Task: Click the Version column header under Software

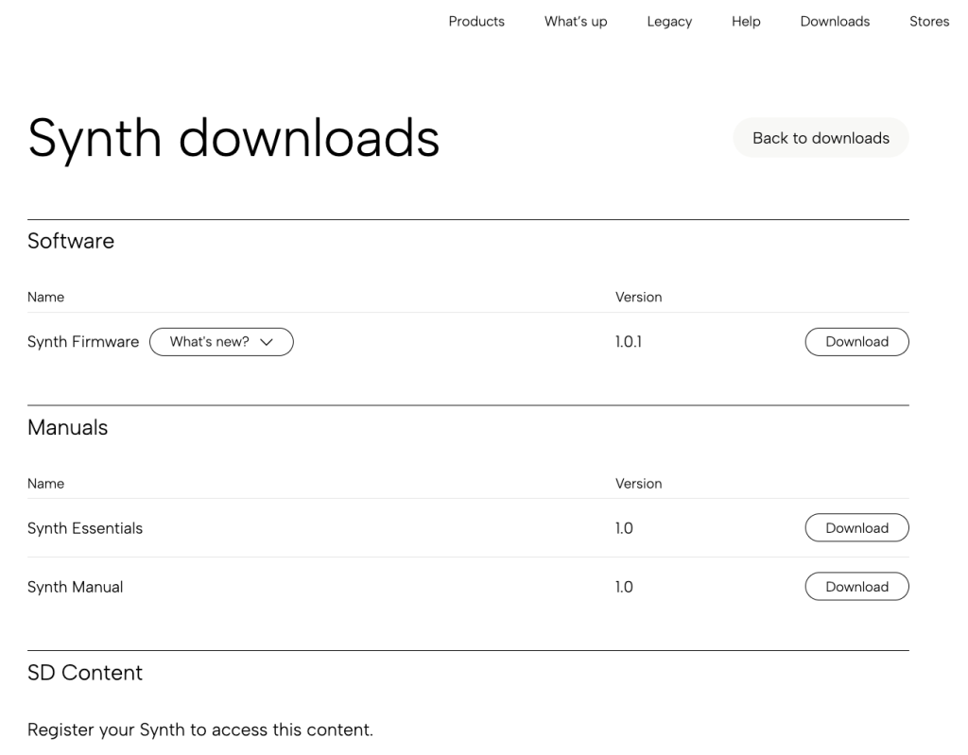Action: pos(639,297)
